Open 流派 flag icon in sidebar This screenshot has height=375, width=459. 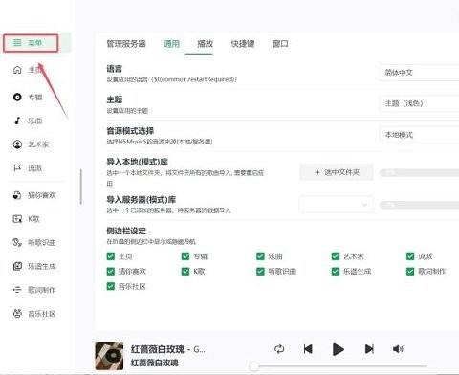click(17, 167)
